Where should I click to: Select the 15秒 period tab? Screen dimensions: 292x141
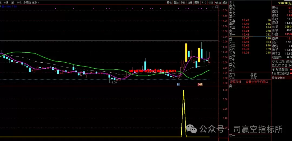tap(19, 3)
